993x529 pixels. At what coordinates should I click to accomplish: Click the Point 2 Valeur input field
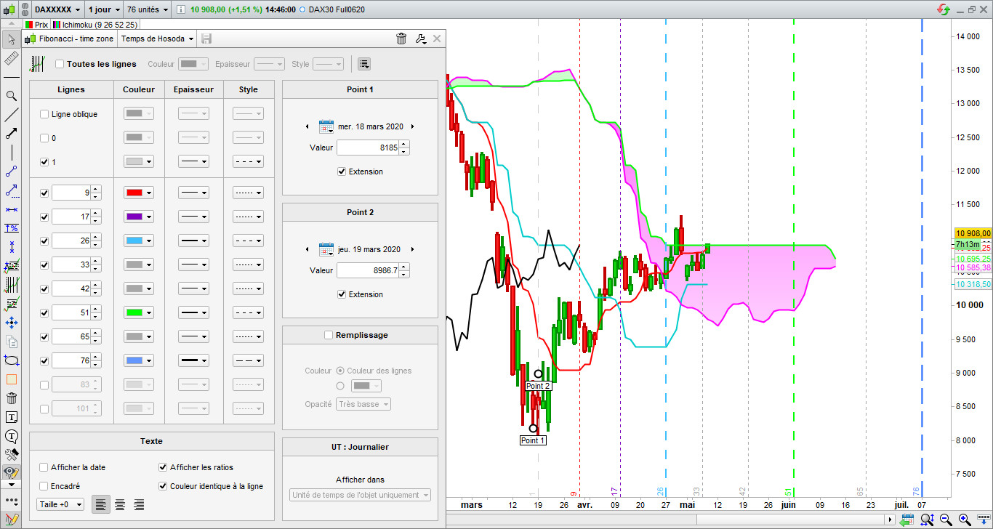(368, 270)
